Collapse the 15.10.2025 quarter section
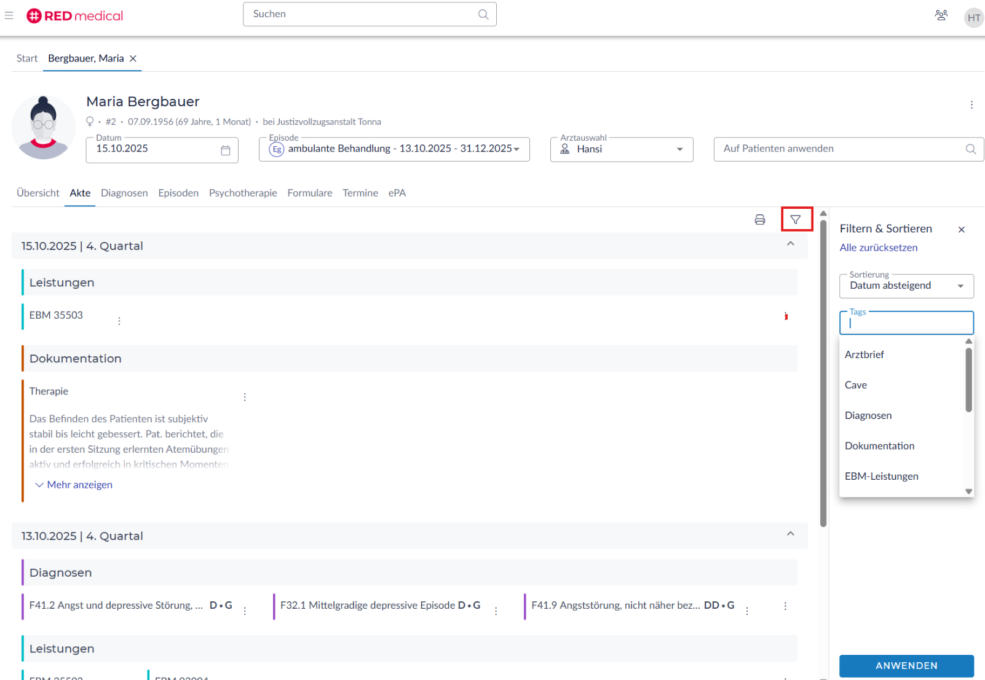 coord(791,244)
